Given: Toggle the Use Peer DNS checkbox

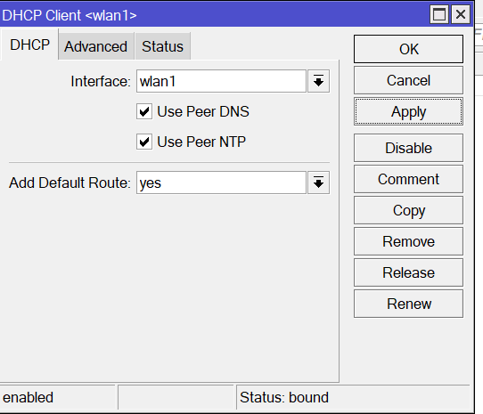Looking at the screenshot, I should [x=144, y=111].
